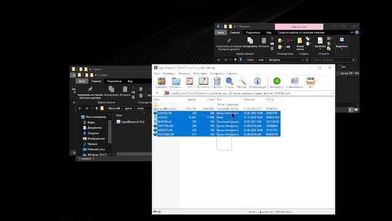
Task: Open Home (Главная) tab in mods window
Action: (96, 81)
